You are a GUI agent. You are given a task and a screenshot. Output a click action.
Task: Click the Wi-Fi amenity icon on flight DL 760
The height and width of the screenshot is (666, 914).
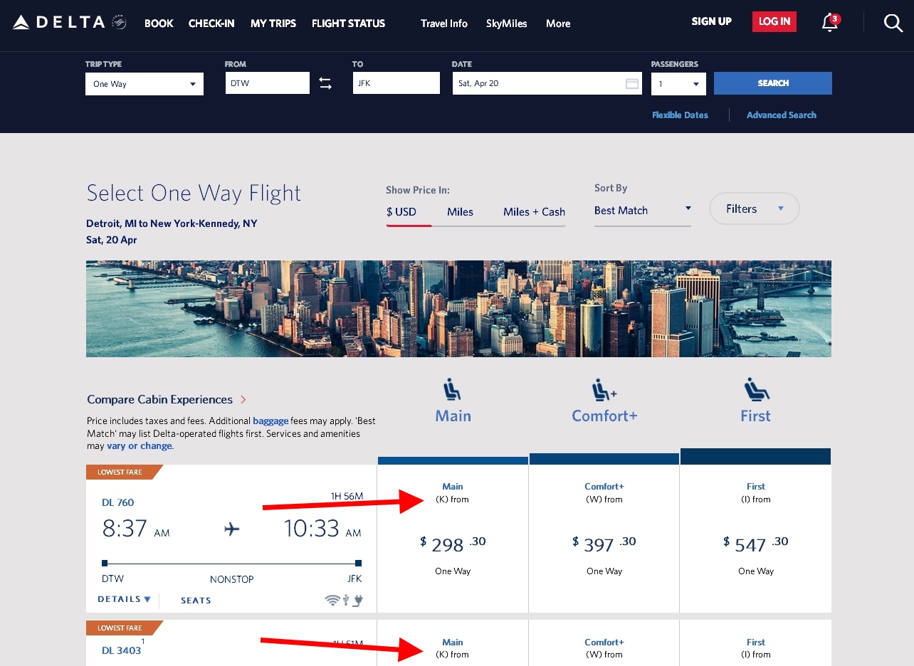tap(333, 600)
